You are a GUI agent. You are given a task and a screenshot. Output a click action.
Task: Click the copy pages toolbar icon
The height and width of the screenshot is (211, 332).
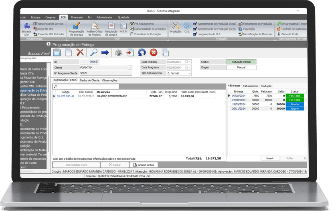[x=165, y=52]
